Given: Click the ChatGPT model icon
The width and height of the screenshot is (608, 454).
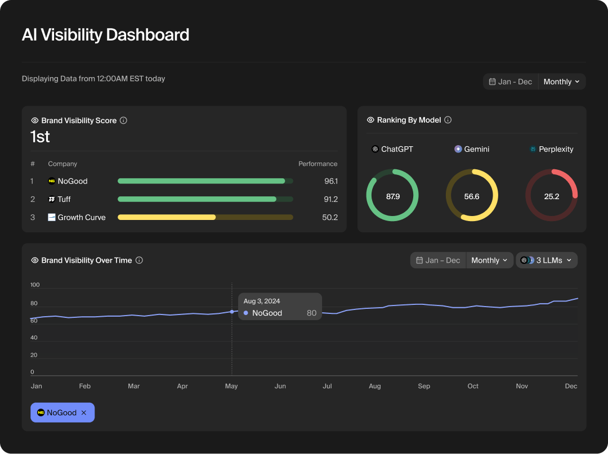Looking at the screenshot, I should point(374,149).
